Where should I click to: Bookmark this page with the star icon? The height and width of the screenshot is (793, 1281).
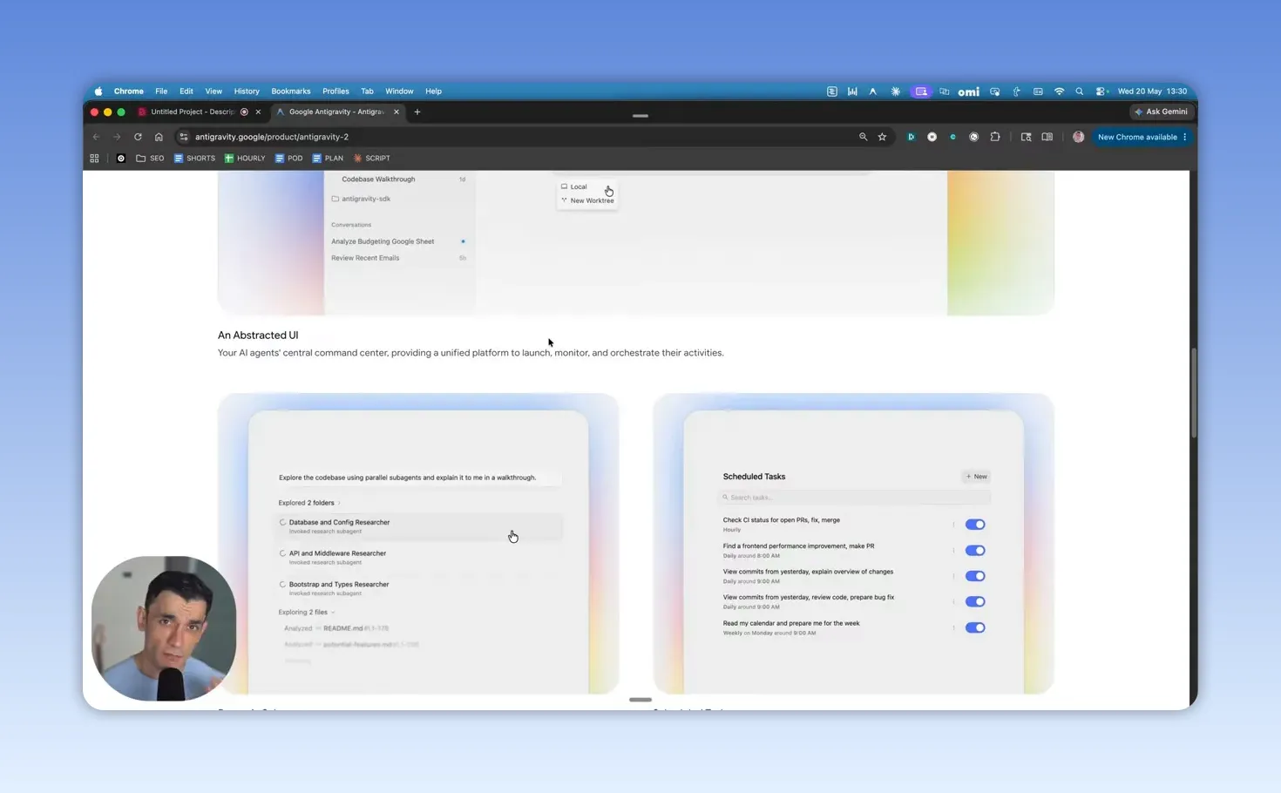pyautogui.click(x=882, y=137)
